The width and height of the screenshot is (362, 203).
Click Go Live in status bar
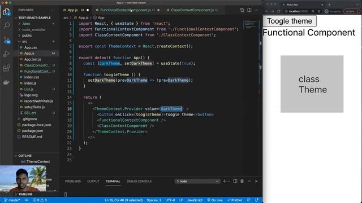click(215, 200)
